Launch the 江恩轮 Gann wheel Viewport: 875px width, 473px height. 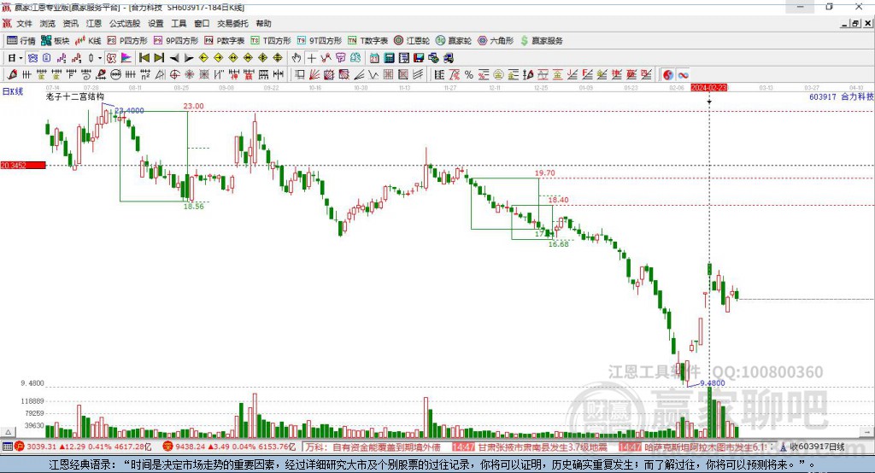(412, 41)
